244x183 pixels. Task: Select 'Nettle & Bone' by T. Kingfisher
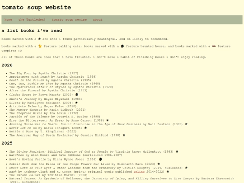click(43, 131)
